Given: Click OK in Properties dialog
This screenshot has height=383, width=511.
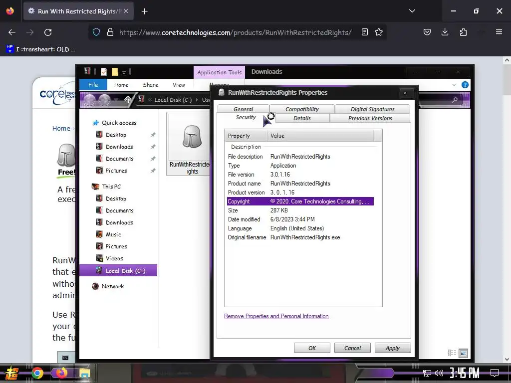Looking at the screenshot, I should (x=312, y=348).
